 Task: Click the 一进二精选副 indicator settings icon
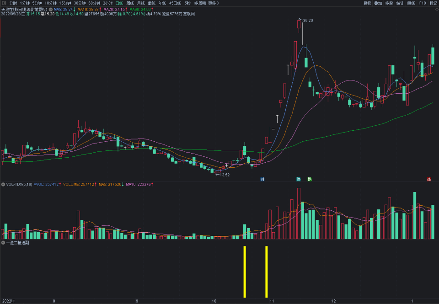pyautogui.click(x=3, y=243)
